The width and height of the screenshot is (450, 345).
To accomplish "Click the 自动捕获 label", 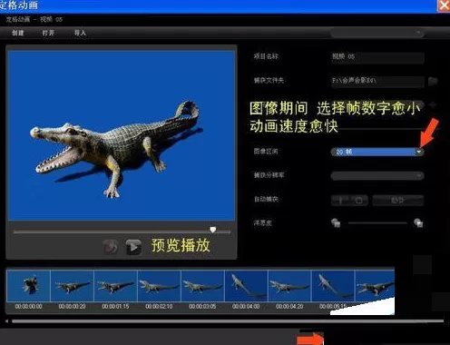I will point(266,199).
